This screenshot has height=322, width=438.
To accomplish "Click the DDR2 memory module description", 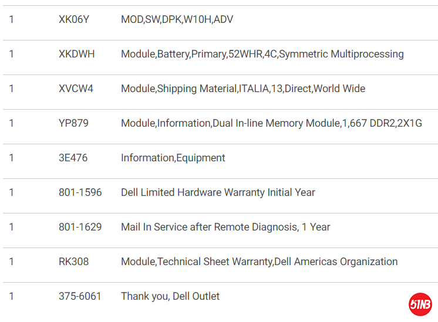I will (271, 123).
